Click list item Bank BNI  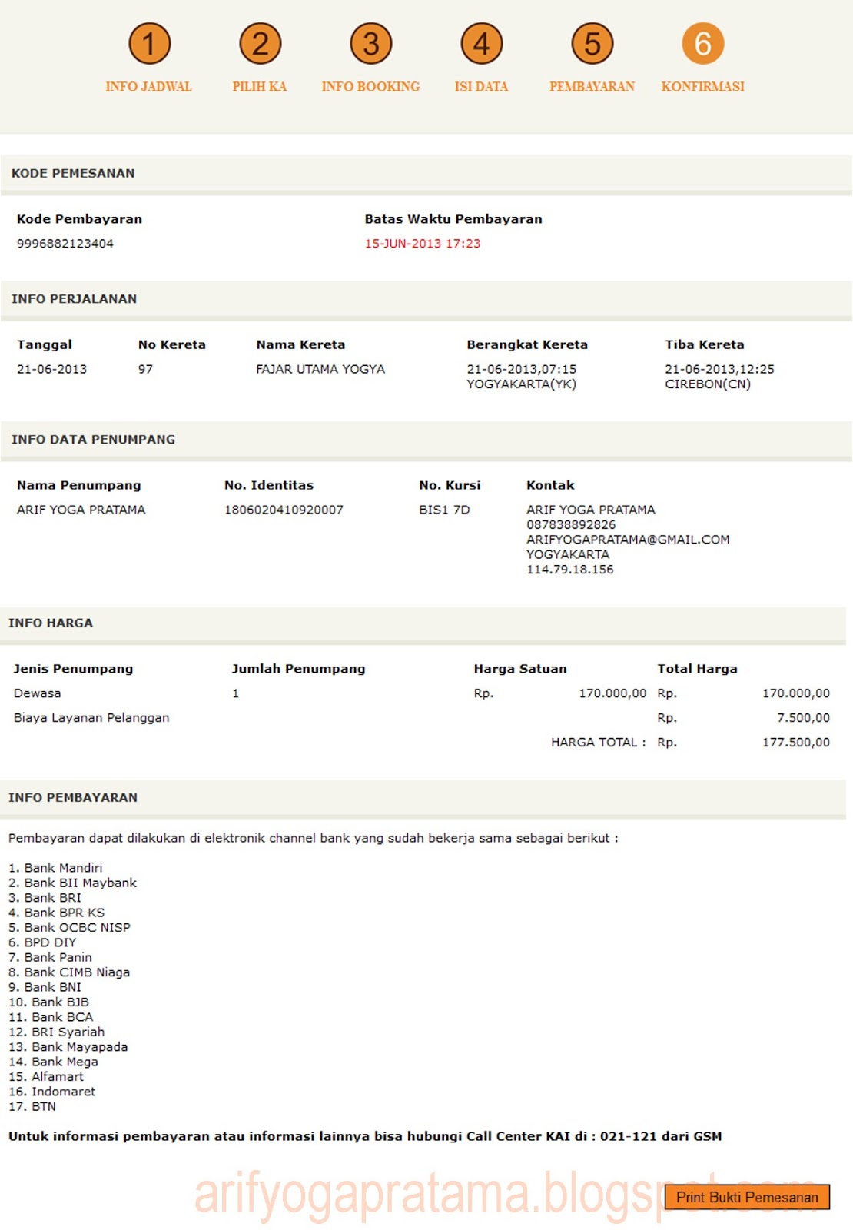click(x=52, y=987)
